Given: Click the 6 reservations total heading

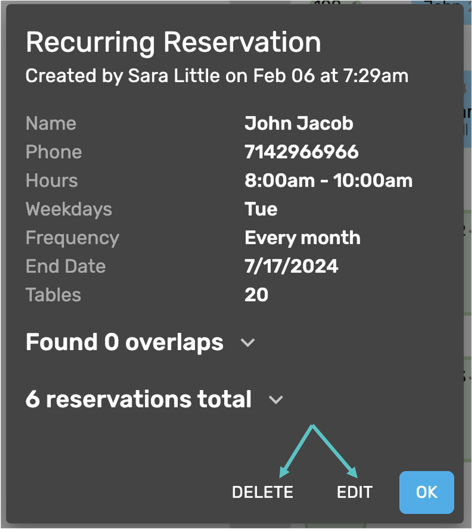Looking at the screenshot, I should coord(138,399).
